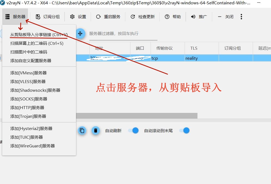Open the 设置 settings menu
Screen dimensions: 271x184
78,17
